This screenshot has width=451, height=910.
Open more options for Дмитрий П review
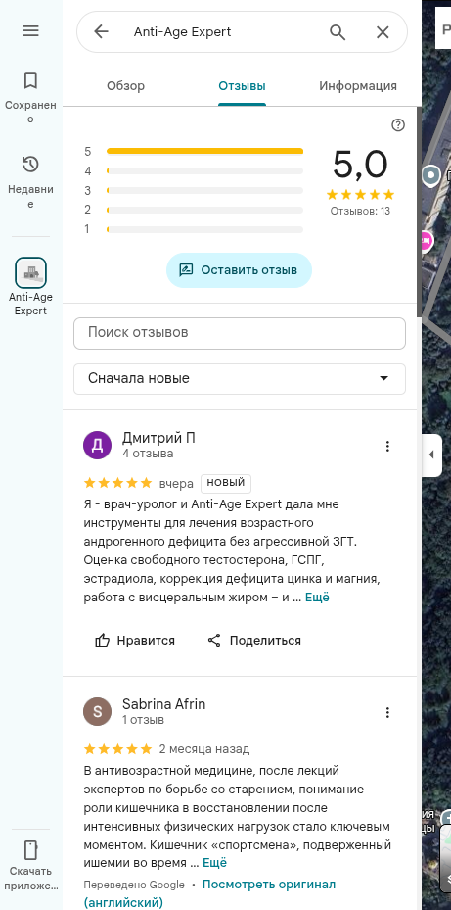tap(387, 446)
